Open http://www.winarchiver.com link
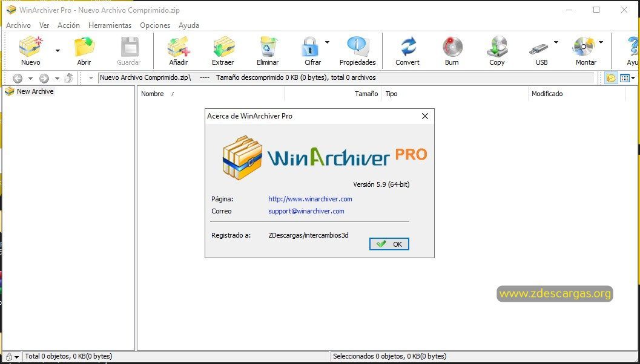Viewport: 640px width, 364px height. click(x=310, y=199)
